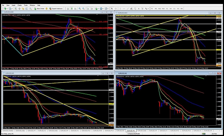Screen dimensions: 224x136
Task: Expand the Indicators dropdown arrow
Action: 98,9
